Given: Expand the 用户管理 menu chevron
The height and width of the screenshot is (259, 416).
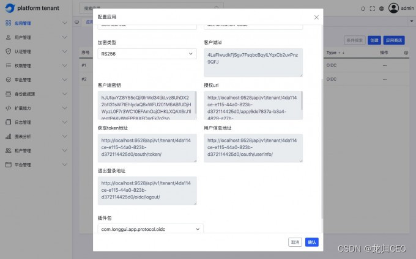Looking at the screenshot, I should click(64, 37).
